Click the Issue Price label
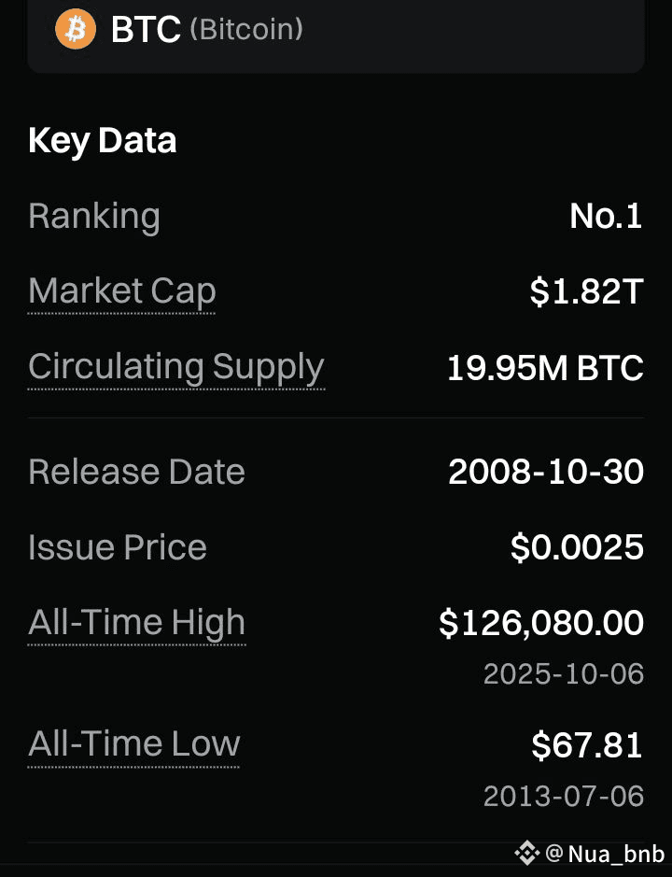 click(x=118, y=547)
